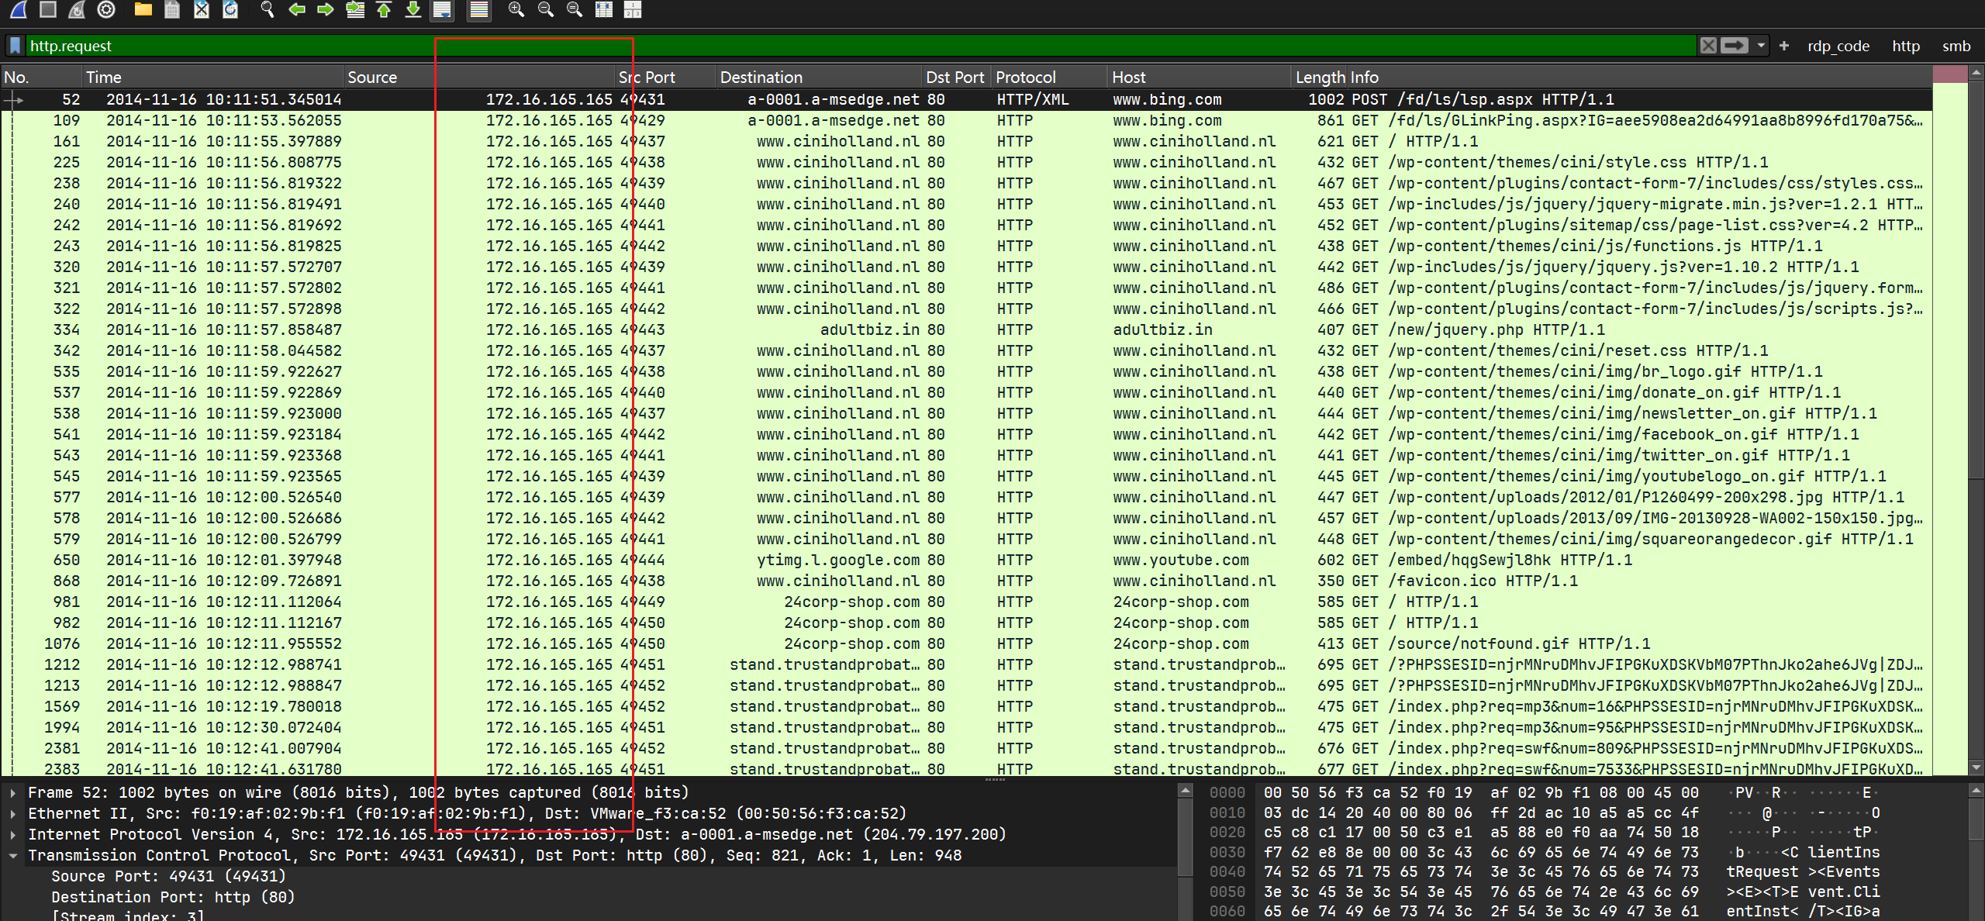
Task: Open the filter history dropdown arrow
Action: 1761,46
